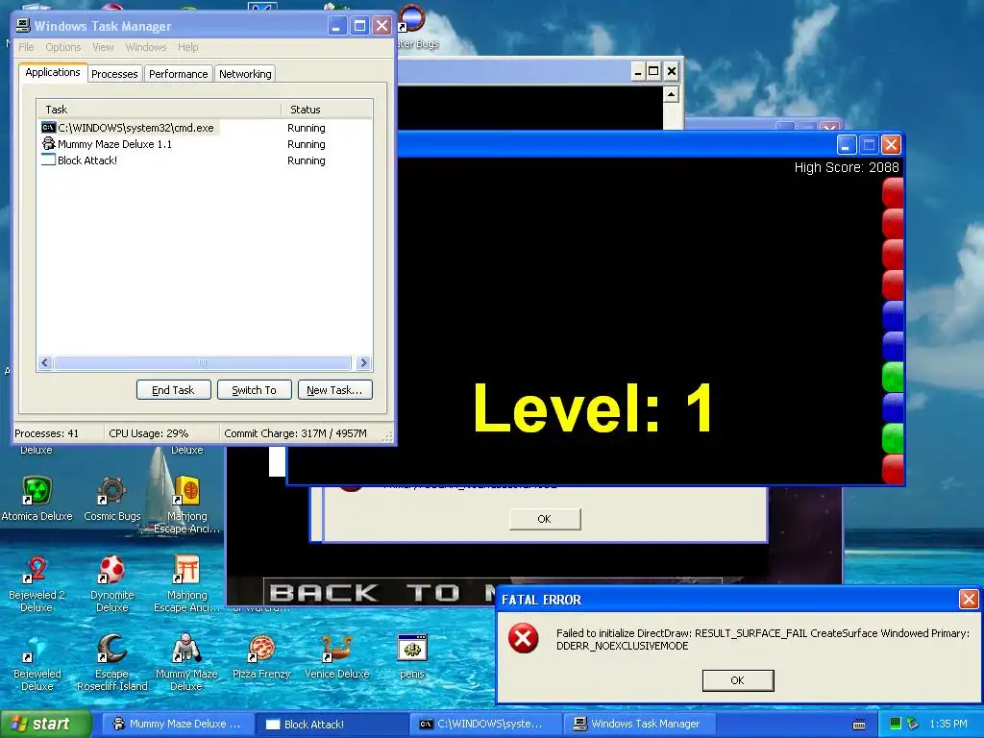The image size is (984, 738).
Task: Click the Commit Charge status entry
Action: click(296, 433)
